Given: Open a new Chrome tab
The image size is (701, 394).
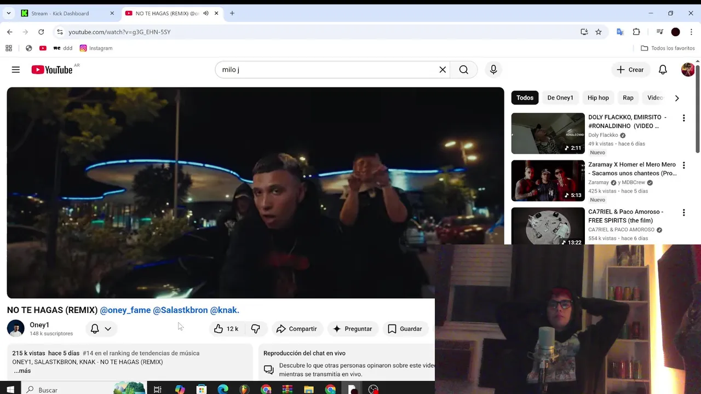Looking at the screenshot, I should coord(232,13).
